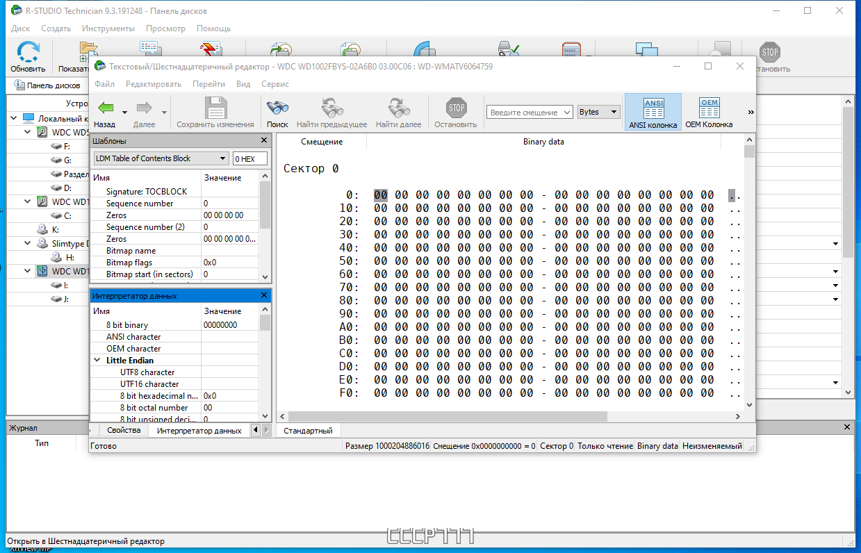Select the F: partition

pyautogui.click(x=67, y=147)
